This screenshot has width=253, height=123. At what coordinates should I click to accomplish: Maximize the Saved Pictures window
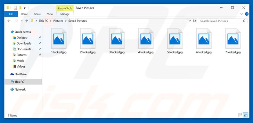[x=233, y=8]
